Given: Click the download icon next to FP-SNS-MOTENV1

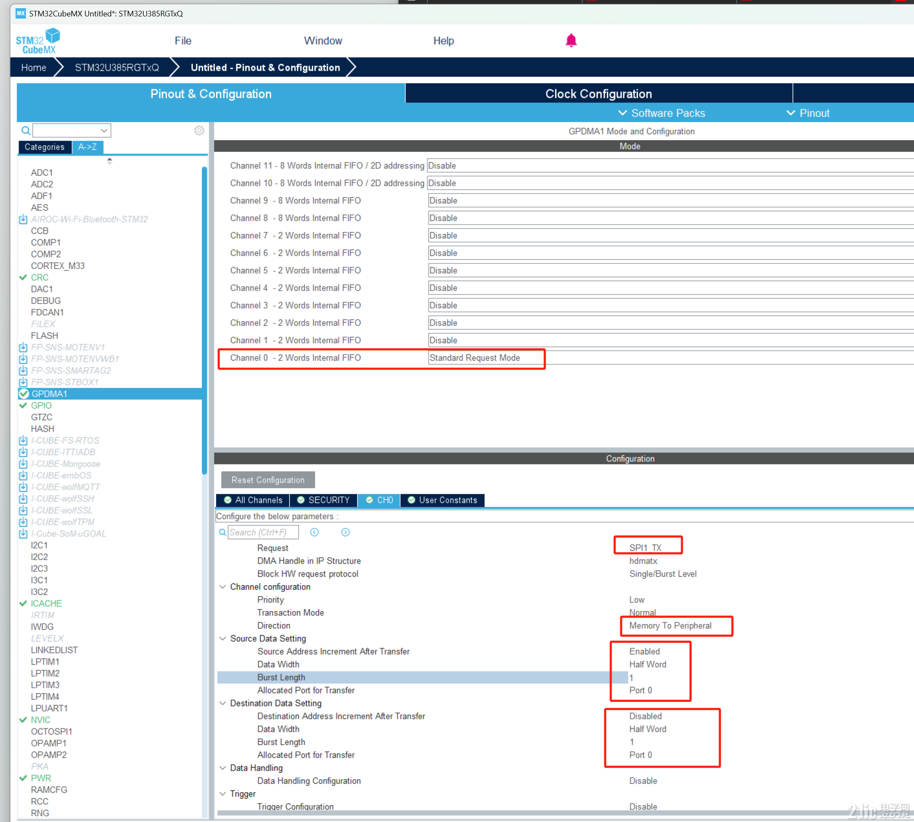Looking at the screenshot, I should pyautogui.click(x=23, y=347).
